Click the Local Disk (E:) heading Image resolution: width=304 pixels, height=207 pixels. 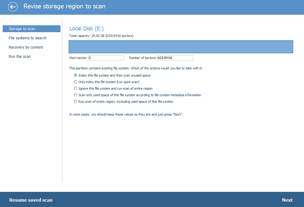tap(86, 29)
